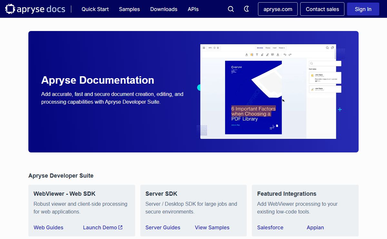This screenshot has width=387, height=239.
Task: Open the Quick Start menu item
Action: (x=95, y=9)
